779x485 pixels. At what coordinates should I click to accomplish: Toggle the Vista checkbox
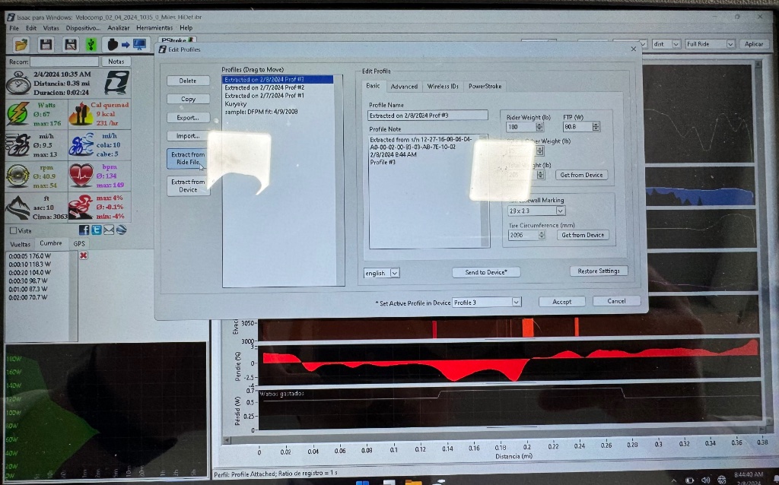(14, 231)
